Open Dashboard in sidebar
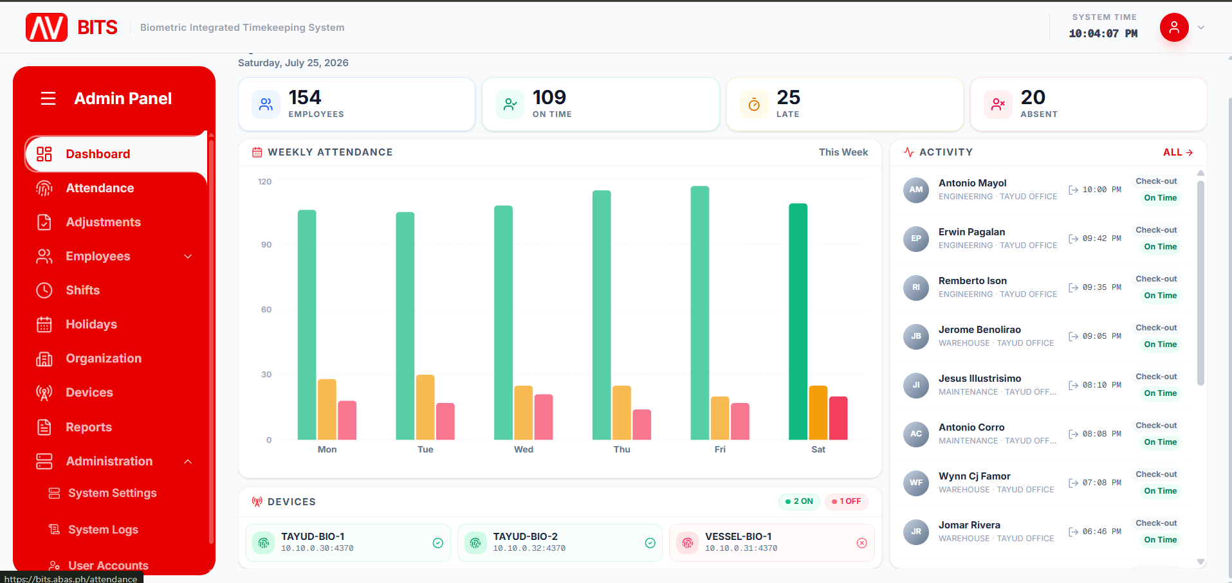 tap(116, 154)
